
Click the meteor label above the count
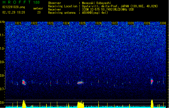pyautogui.click(x=38, y=8)
